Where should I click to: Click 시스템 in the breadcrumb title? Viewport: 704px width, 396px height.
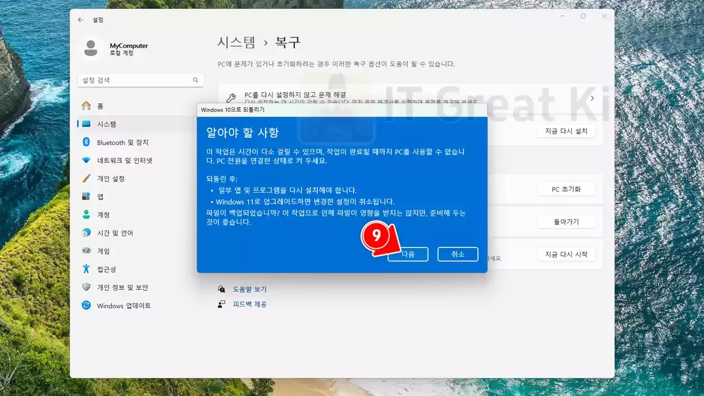[237, 42]
